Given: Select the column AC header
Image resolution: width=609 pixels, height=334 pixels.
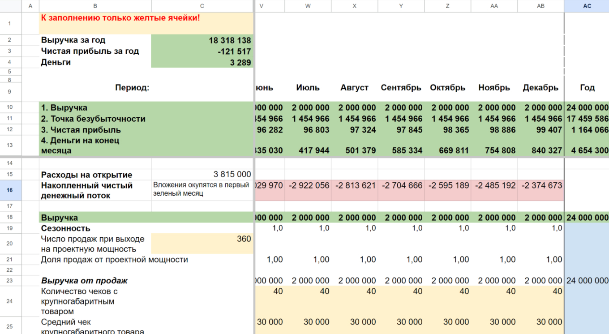Looking at the screenshot, I should click(x=587, y=6).
